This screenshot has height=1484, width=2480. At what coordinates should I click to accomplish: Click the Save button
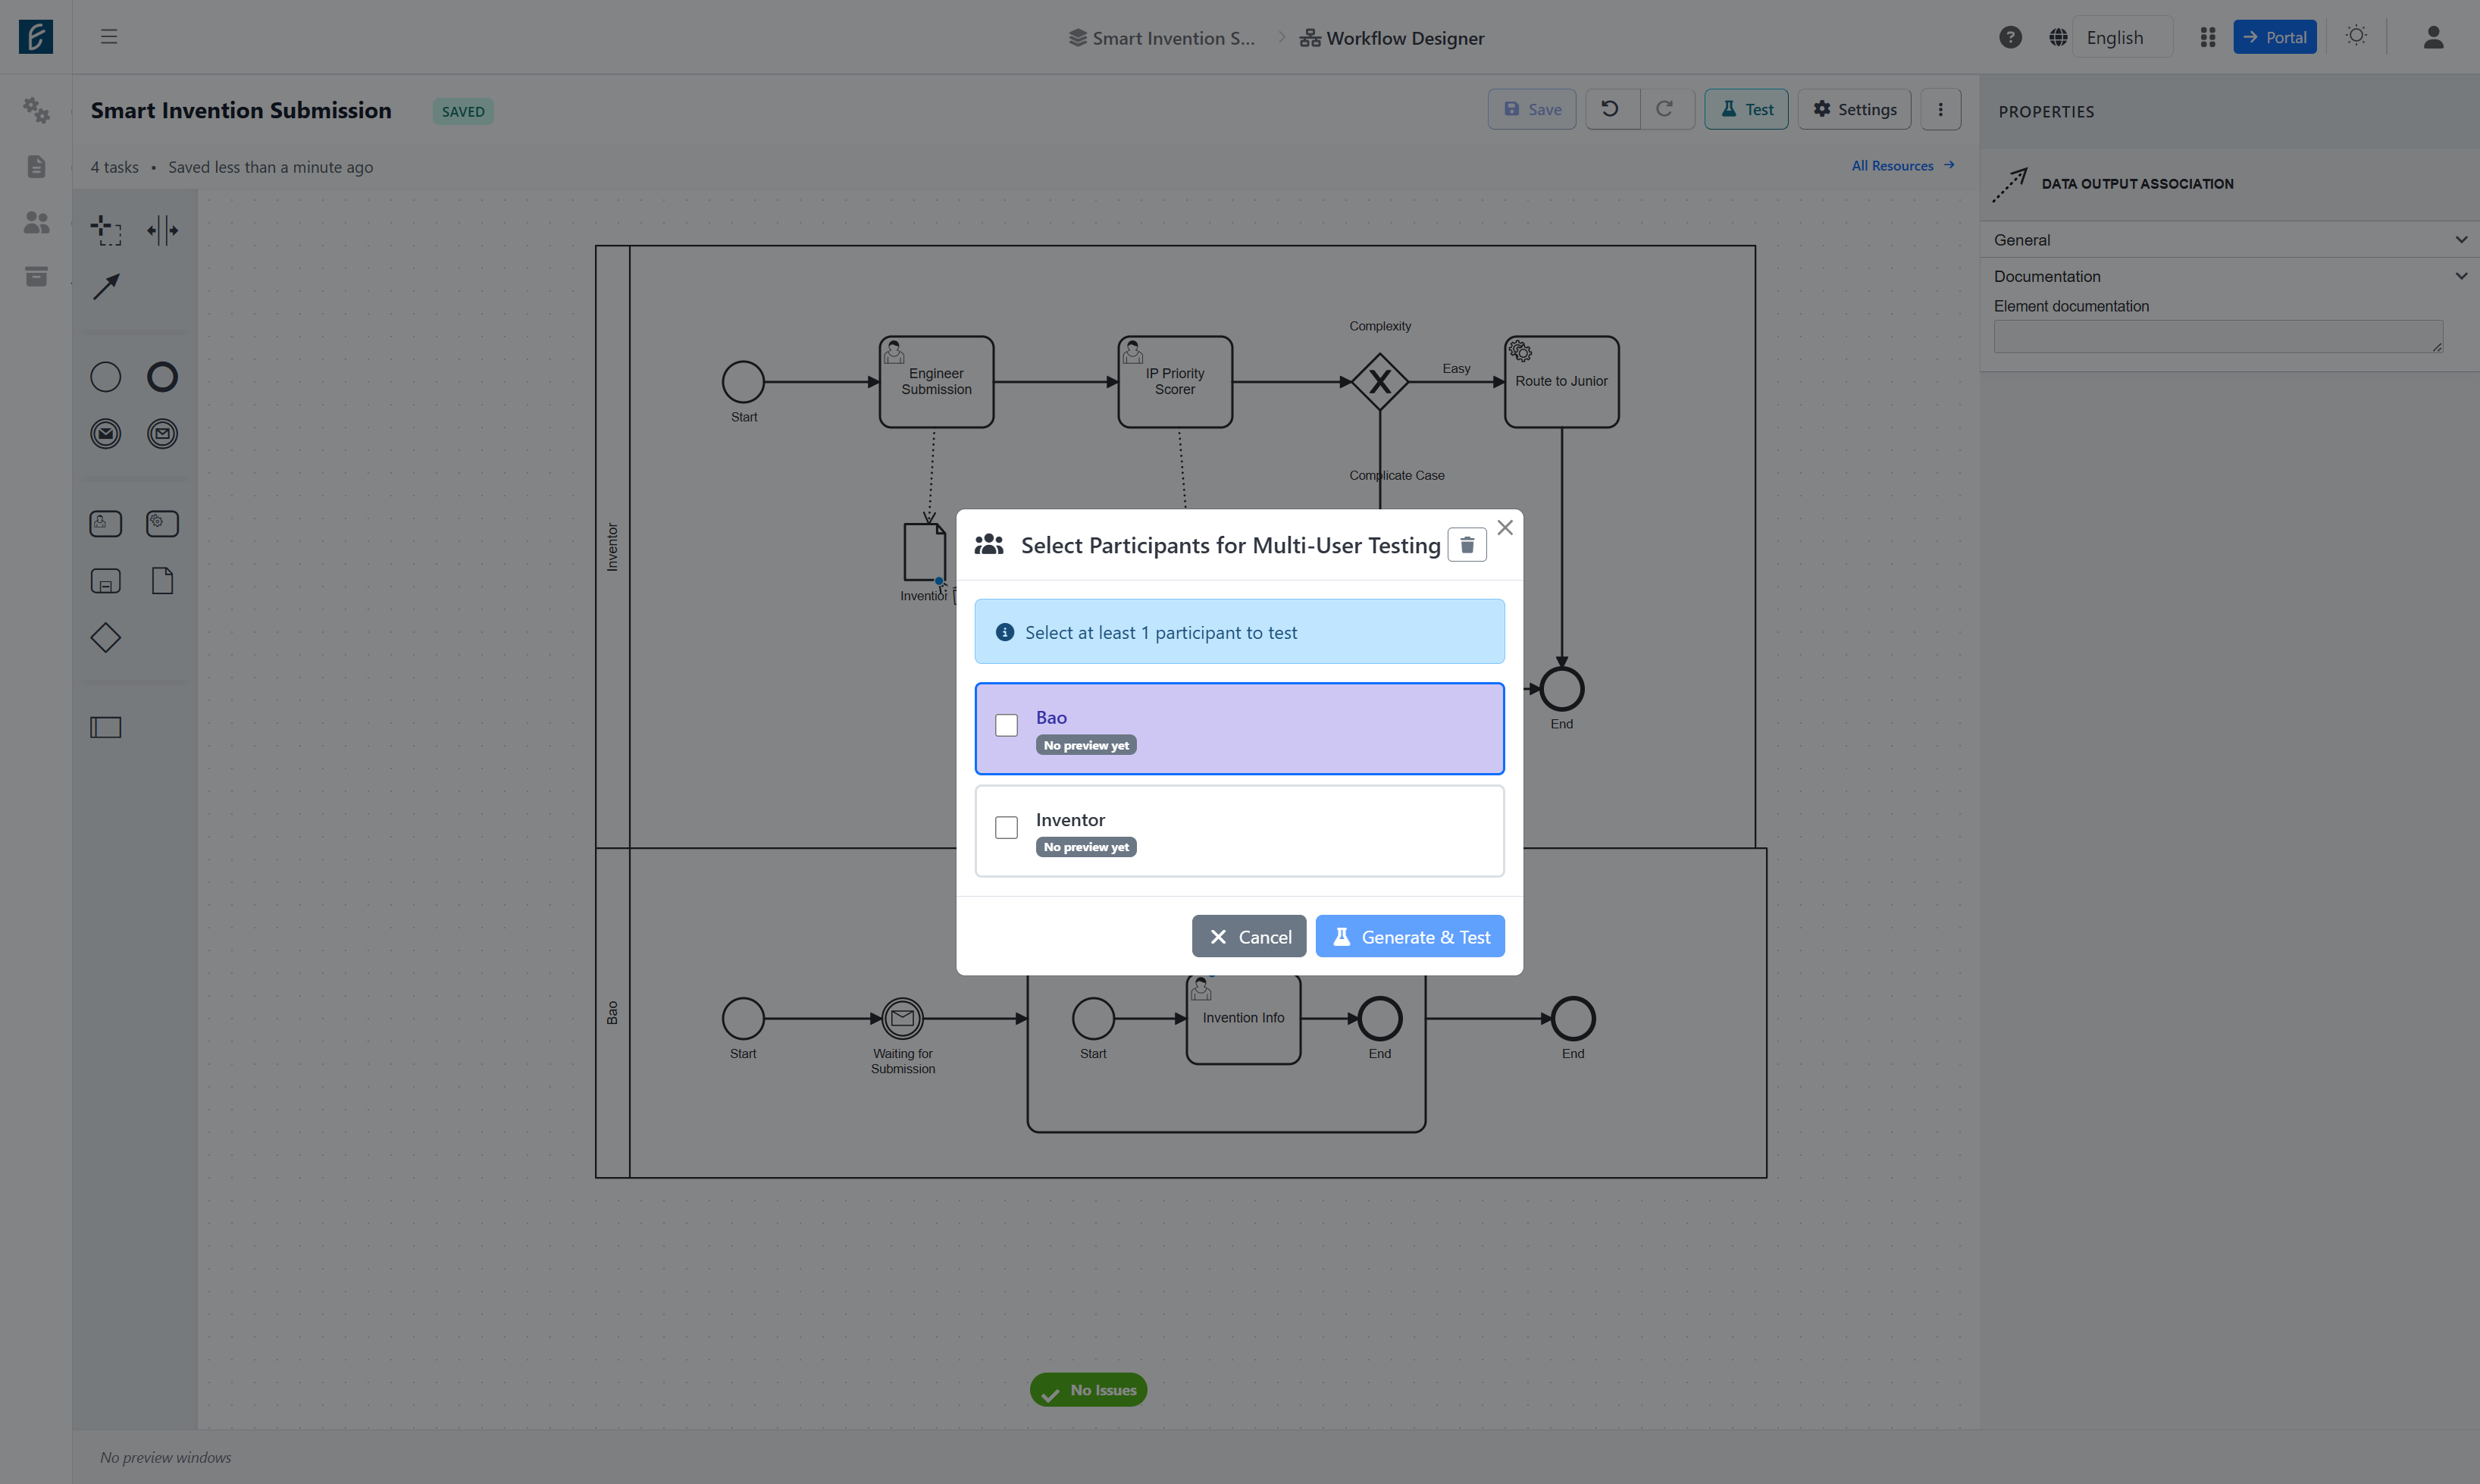[1532, 109]
